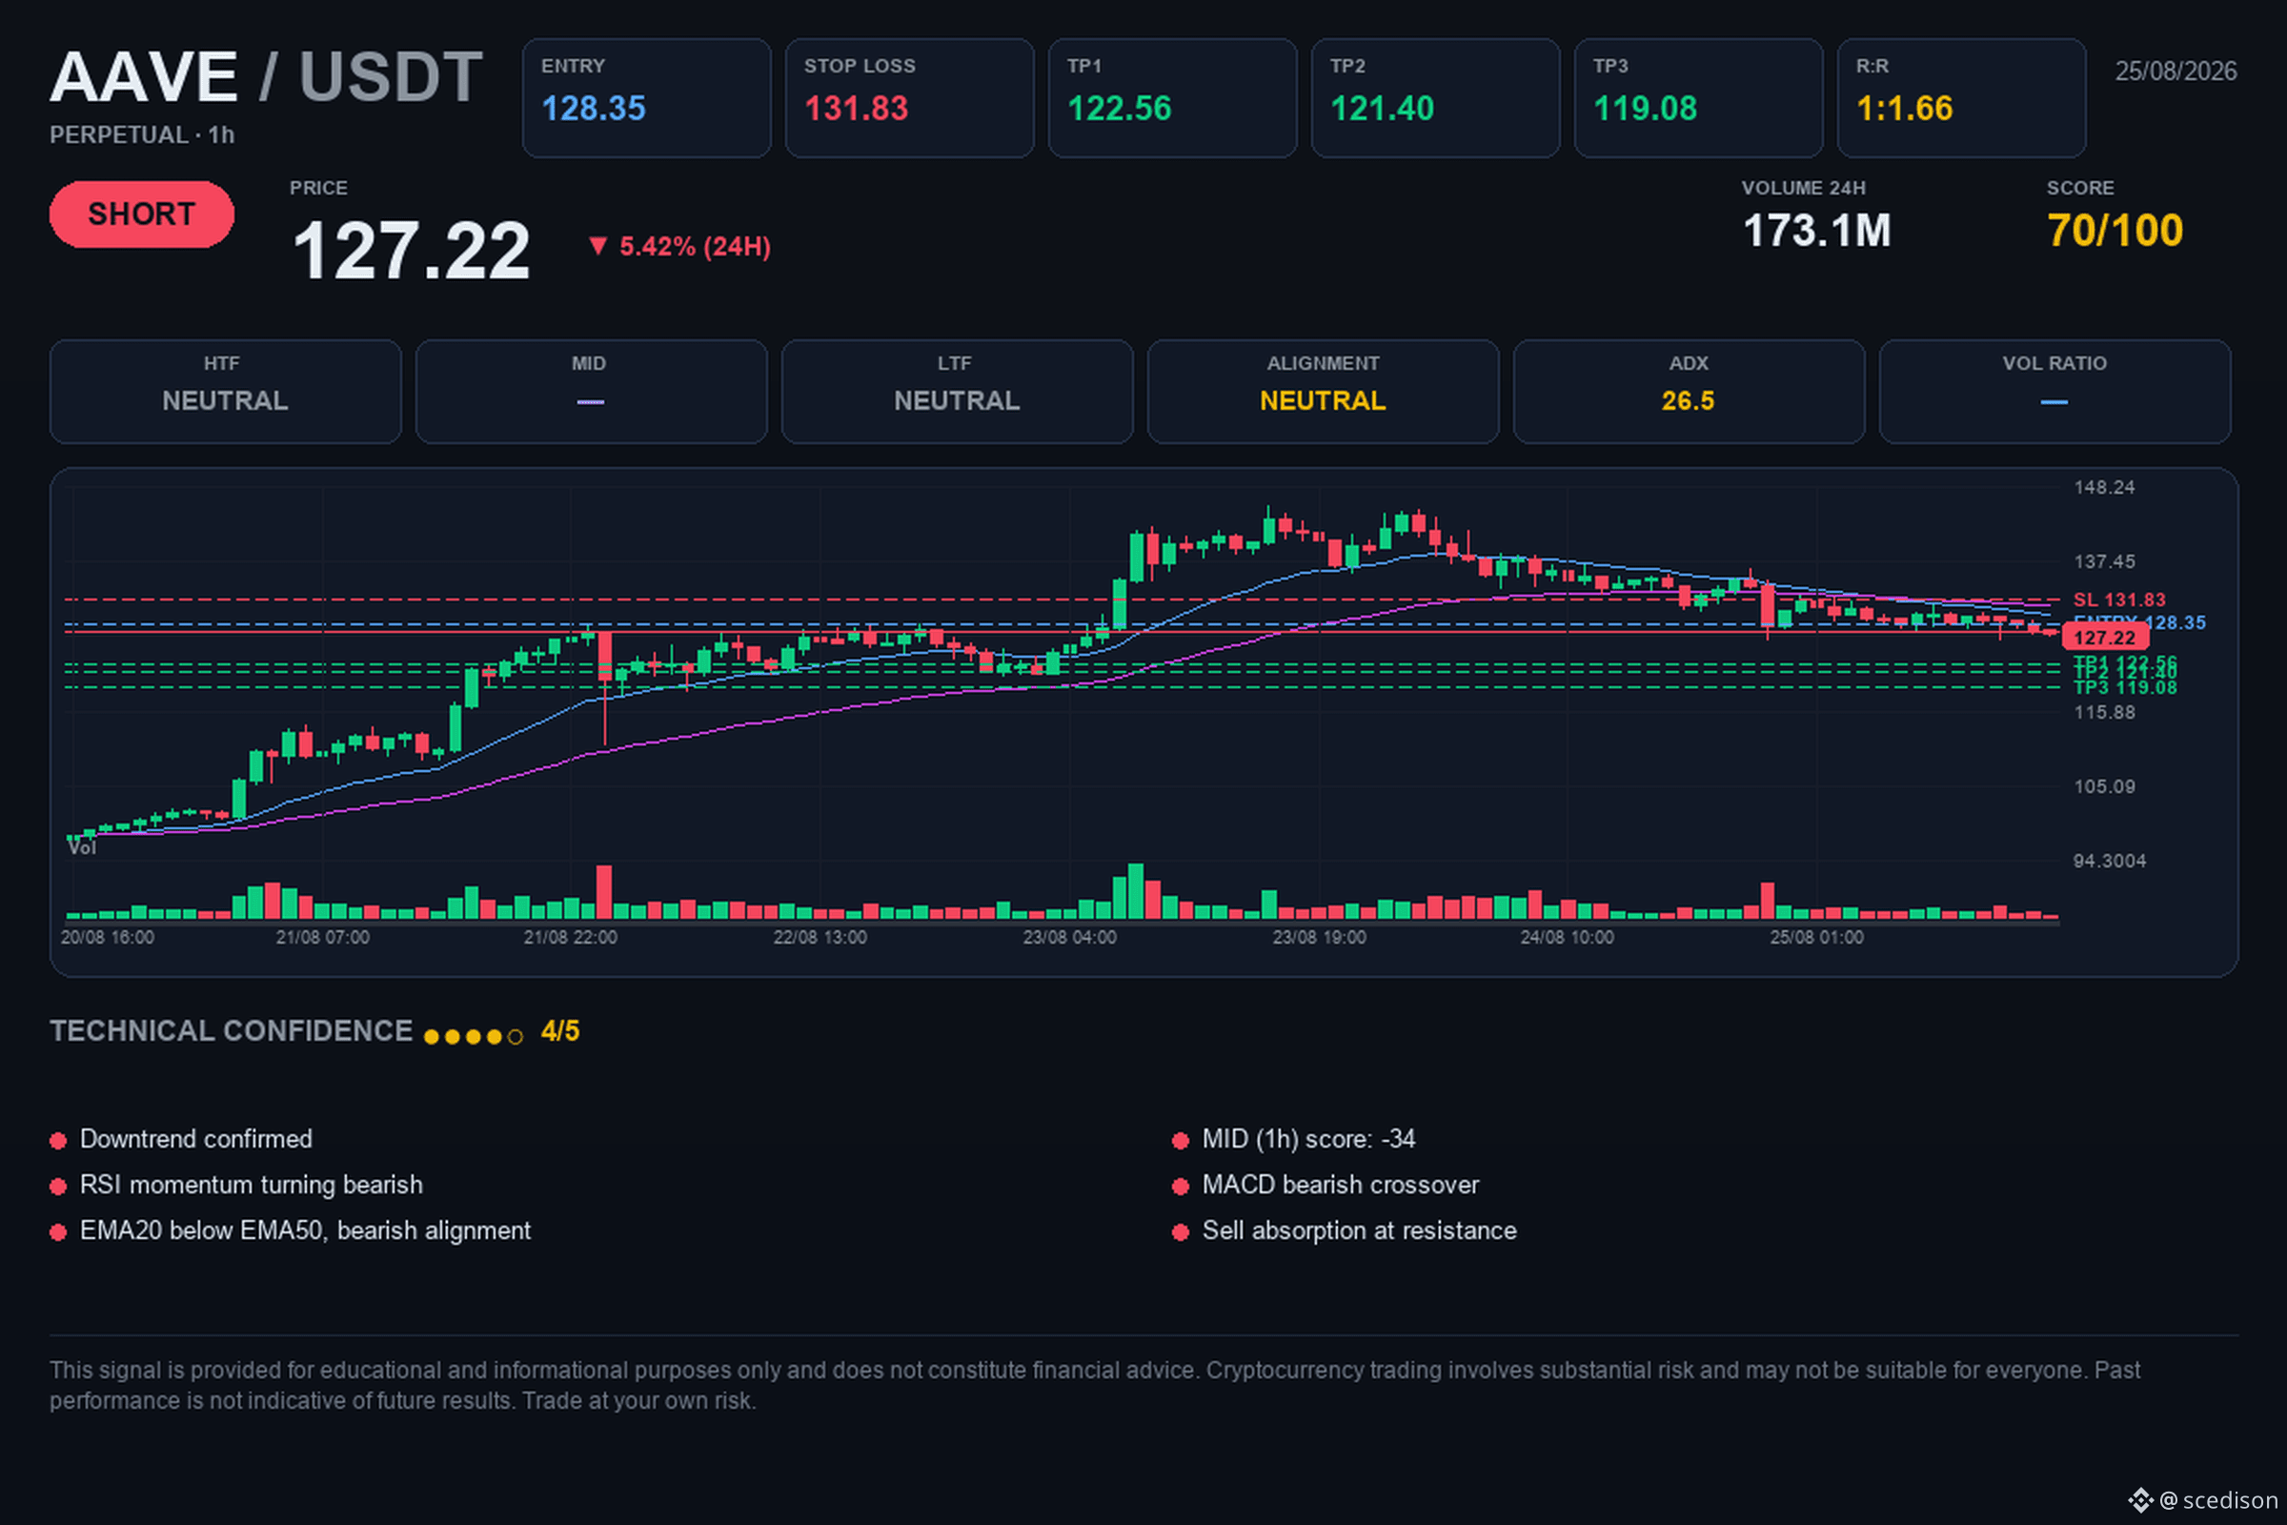Click the 20/08 16:00 time axis label
Viewport: 2287px width, 1525px height.
(x=107, y=938)
